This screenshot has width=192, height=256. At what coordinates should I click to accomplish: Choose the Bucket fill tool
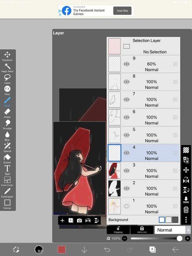7,158
